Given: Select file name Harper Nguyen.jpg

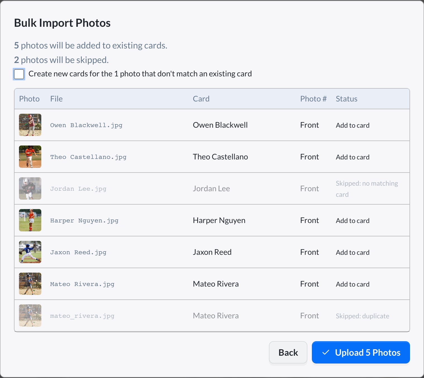Looking at the screenshot, I should (84, 220).
